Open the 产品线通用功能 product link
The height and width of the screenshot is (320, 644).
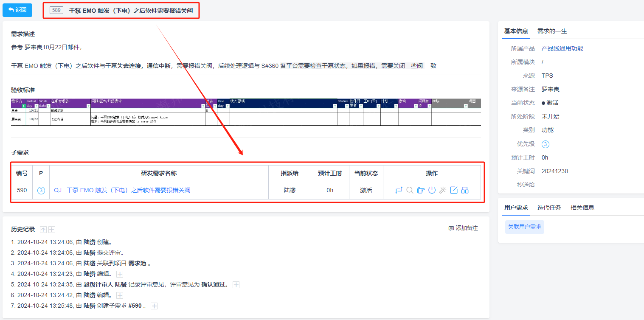tap(562, 48)
